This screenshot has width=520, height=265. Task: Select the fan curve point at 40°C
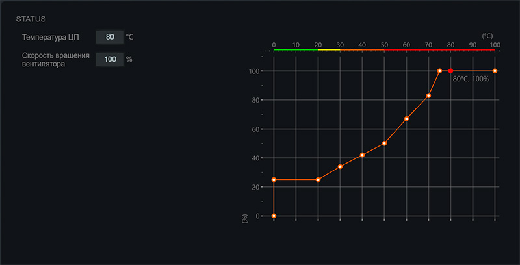362,155
